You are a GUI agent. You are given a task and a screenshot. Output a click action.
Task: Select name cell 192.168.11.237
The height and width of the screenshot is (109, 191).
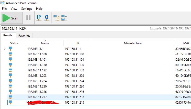[x=37, y=97]
